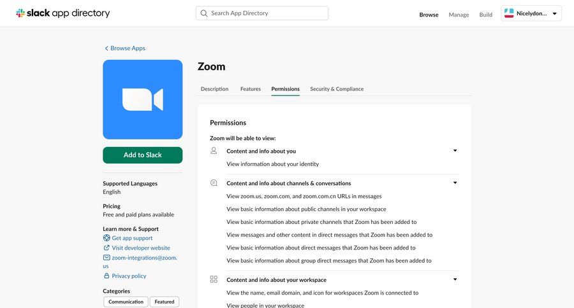Click the person icon beside Content about you
Screen dimensions: 574x308
tap(214, 151)
